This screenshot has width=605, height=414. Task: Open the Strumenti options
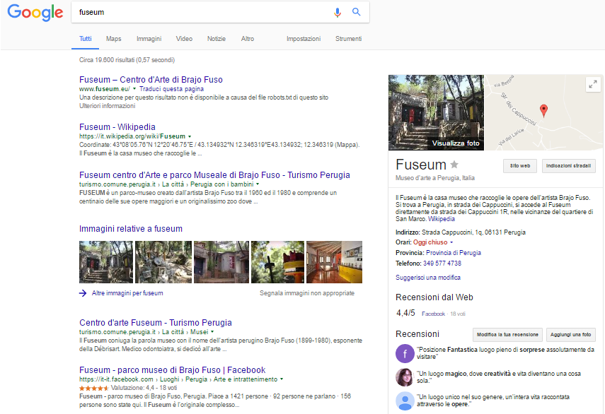[348, 39]
